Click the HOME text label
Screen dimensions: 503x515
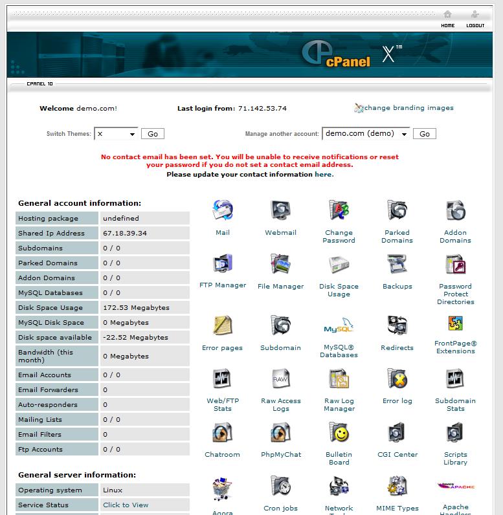click(x=448, y=26)
